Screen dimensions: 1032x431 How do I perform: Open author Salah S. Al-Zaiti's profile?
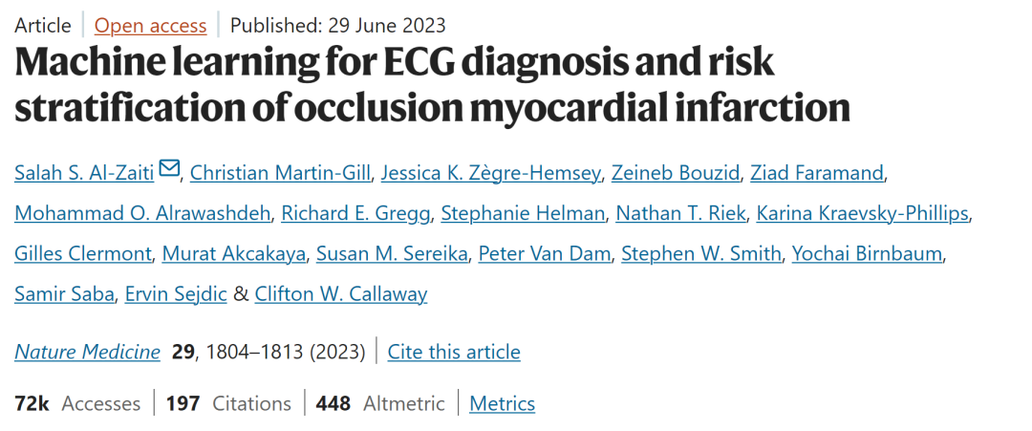pyautogui.click(x=84, y=173)
